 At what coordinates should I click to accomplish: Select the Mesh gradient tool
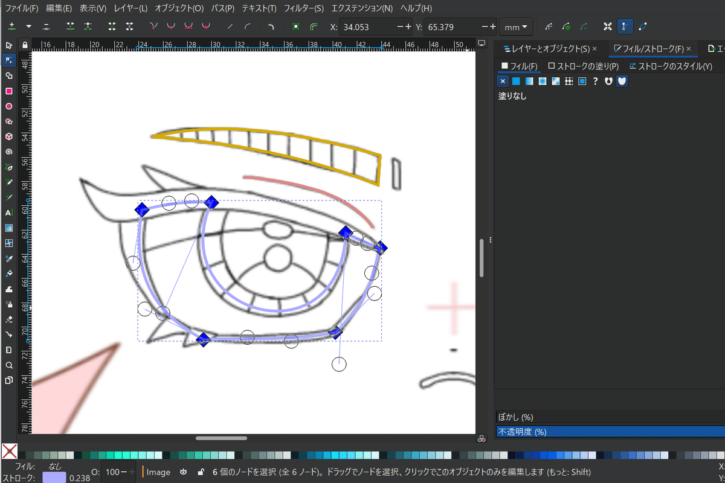click(8, 243)
